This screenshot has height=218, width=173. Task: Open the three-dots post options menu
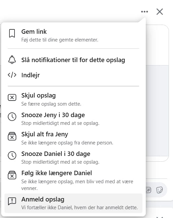[x=144, y=11]
